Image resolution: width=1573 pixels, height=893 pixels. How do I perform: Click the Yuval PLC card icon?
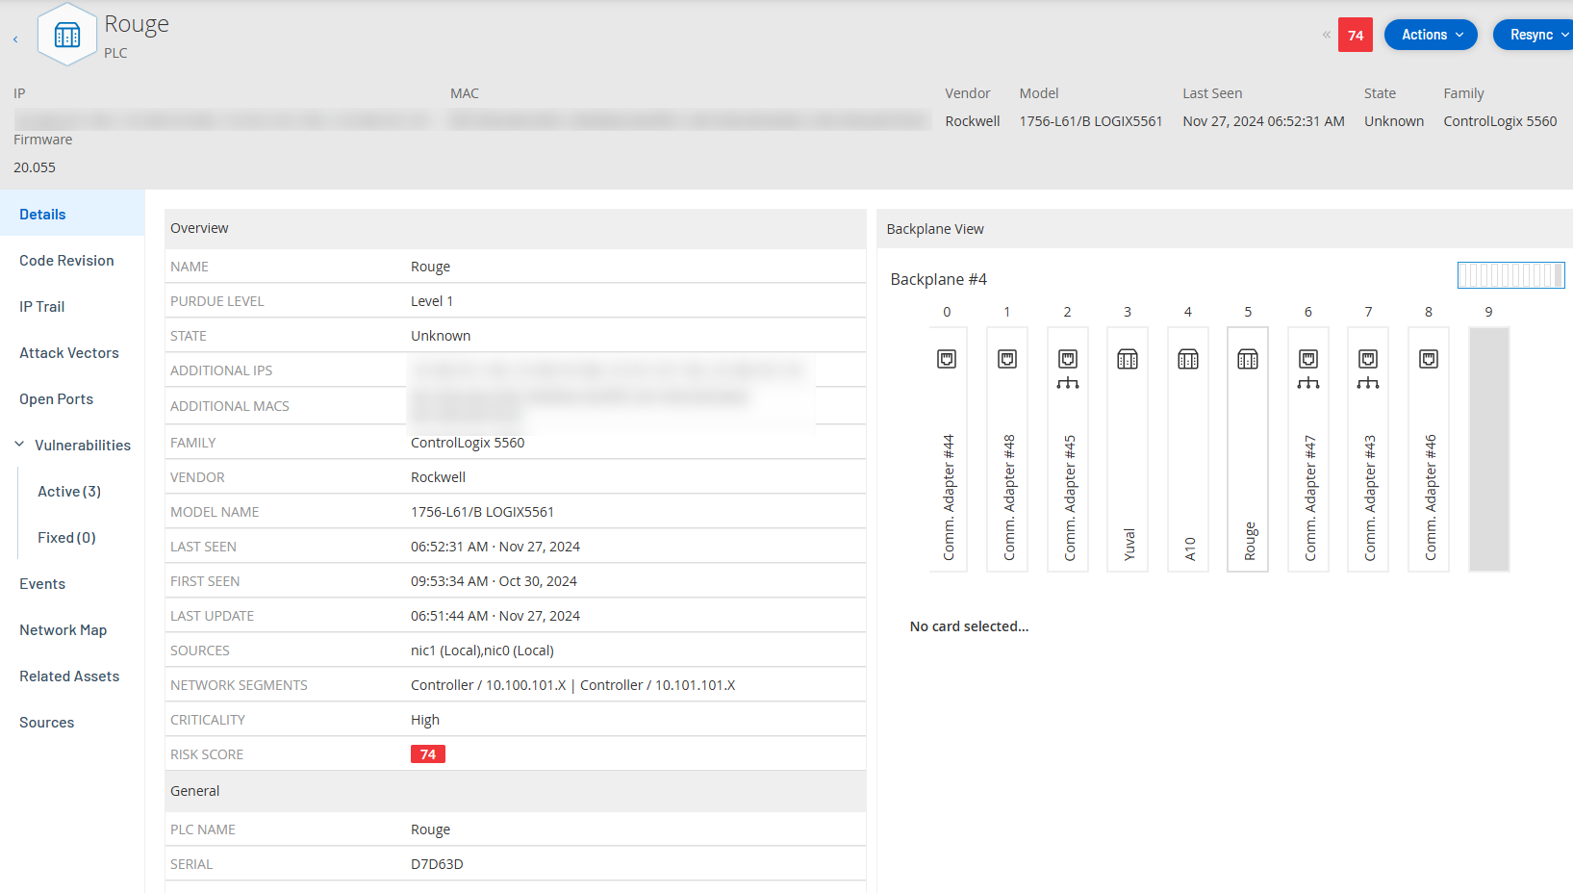coord(1128,359)
